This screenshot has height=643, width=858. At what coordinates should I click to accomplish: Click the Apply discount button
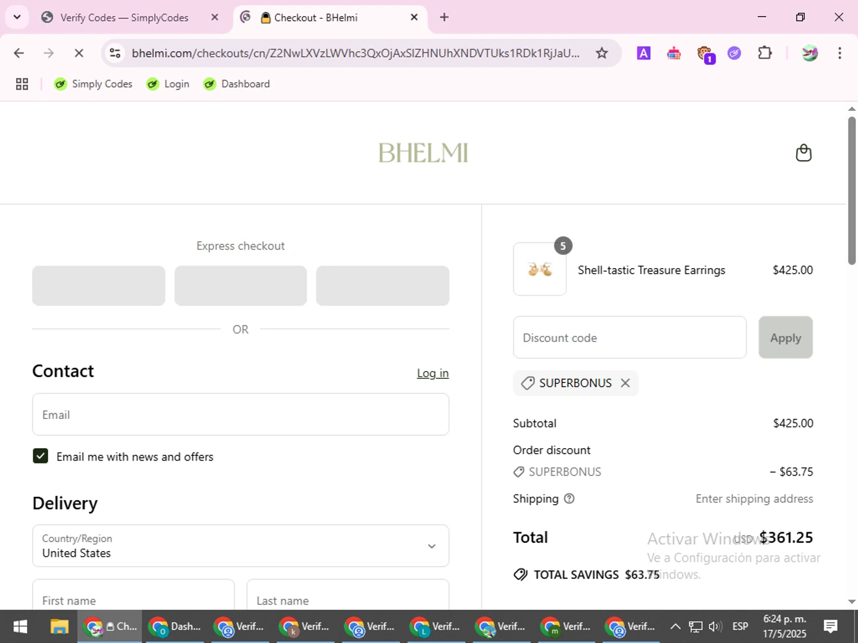[785, 337]
